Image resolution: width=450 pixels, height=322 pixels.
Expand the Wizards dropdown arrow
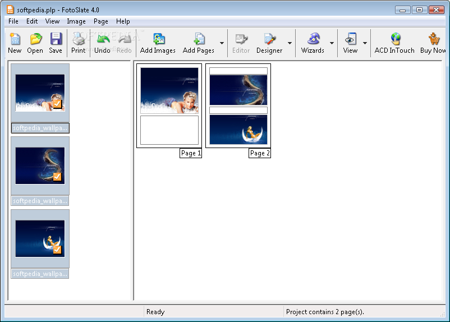point(332,43)
